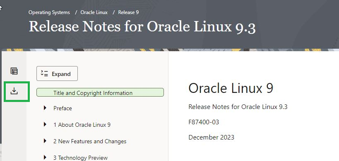Go to Oracle Linux breadcrumb
The image size is (339, 161).
pos(94,12)
